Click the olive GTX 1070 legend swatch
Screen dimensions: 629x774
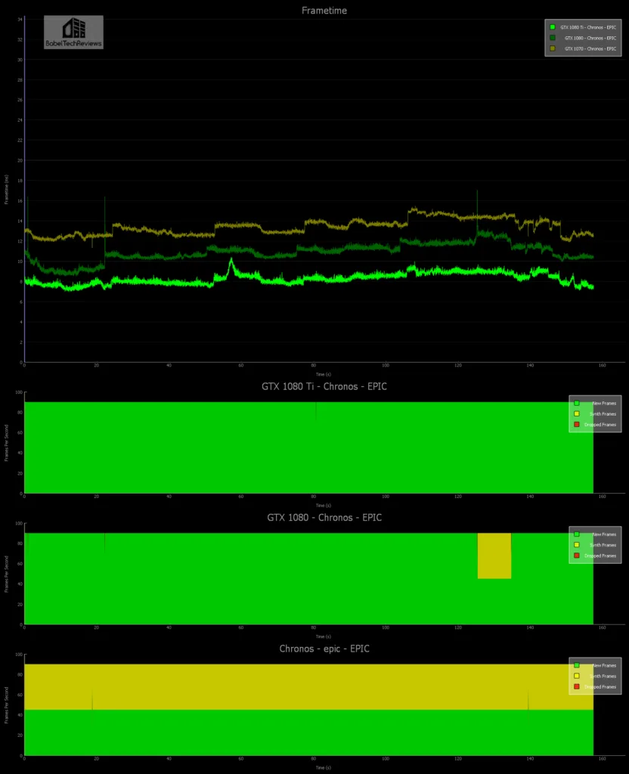[553, 48]
